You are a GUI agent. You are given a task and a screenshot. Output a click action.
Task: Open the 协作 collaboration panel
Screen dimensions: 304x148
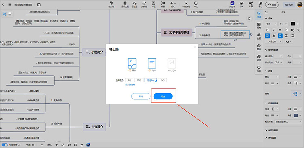coord(242,4)
